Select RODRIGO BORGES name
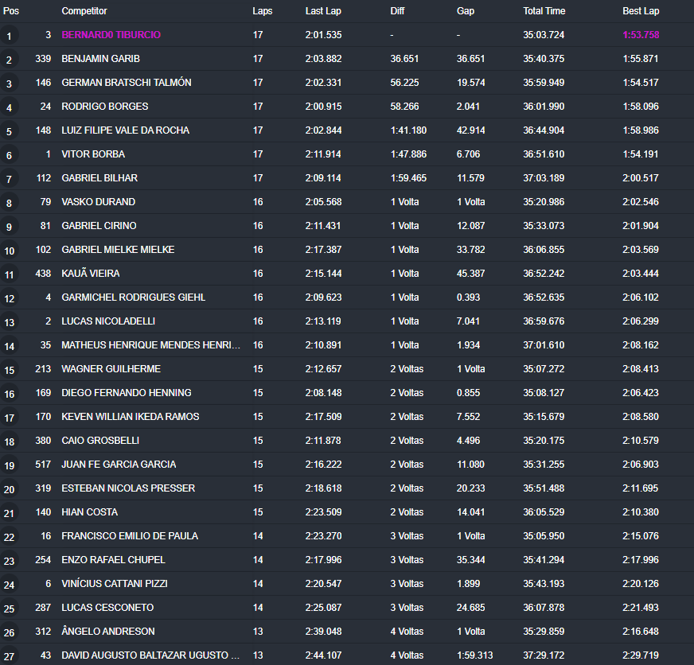The image size is (694, 665). (x=105, y=107)
